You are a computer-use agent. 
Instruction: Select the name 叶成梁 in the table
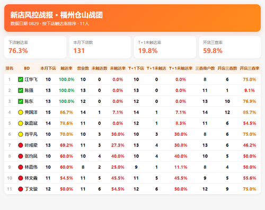tap(31, 145)
